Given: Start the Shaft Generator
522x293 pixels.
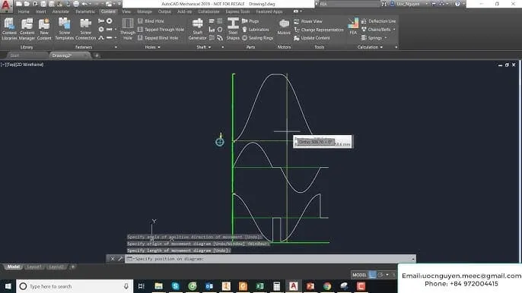Looking at the screenshot, I should pos(197,30).
